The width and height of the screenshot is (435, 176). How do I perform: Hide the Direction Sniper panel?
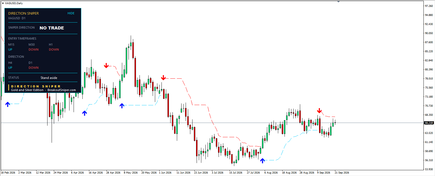click(x=71, y=13)
